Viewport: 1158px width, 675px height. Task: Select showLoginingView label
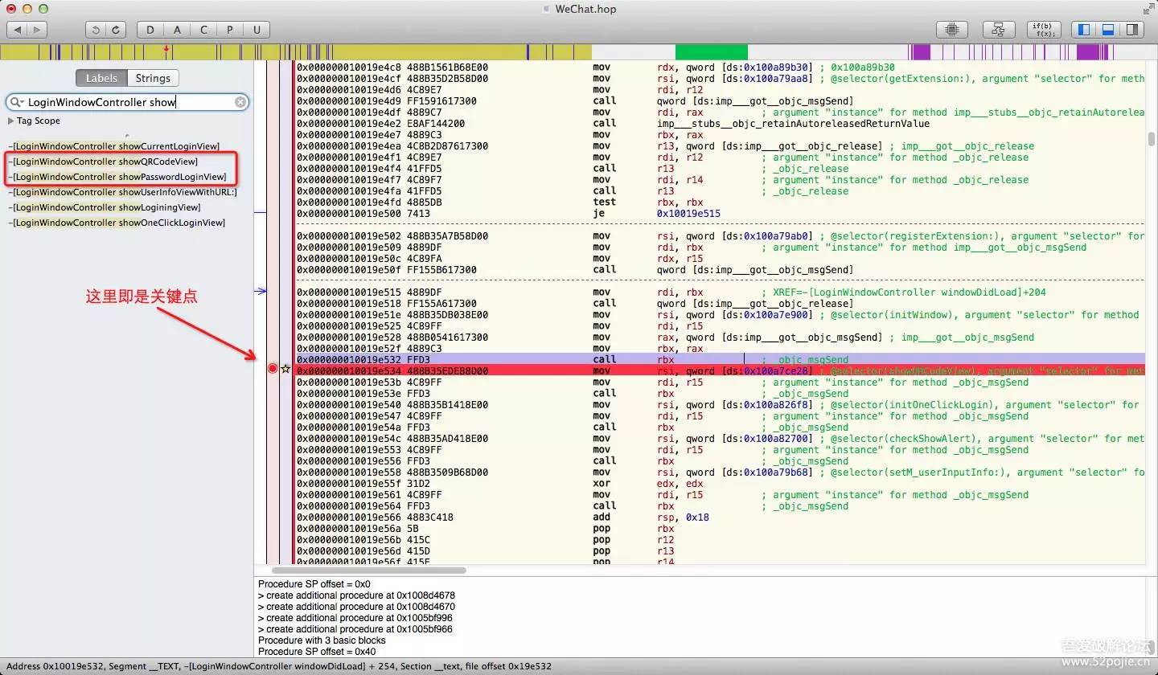[105, 207]
